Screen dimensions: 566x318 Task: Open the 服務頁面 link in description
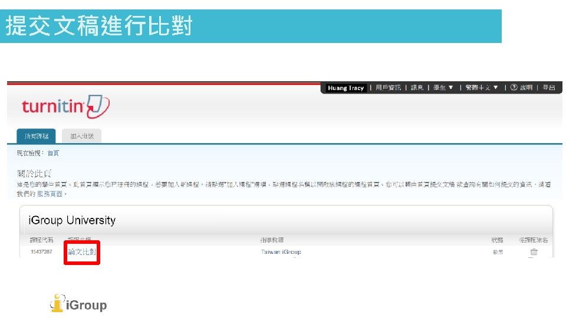pyautogui.click(x=50, y=194)
